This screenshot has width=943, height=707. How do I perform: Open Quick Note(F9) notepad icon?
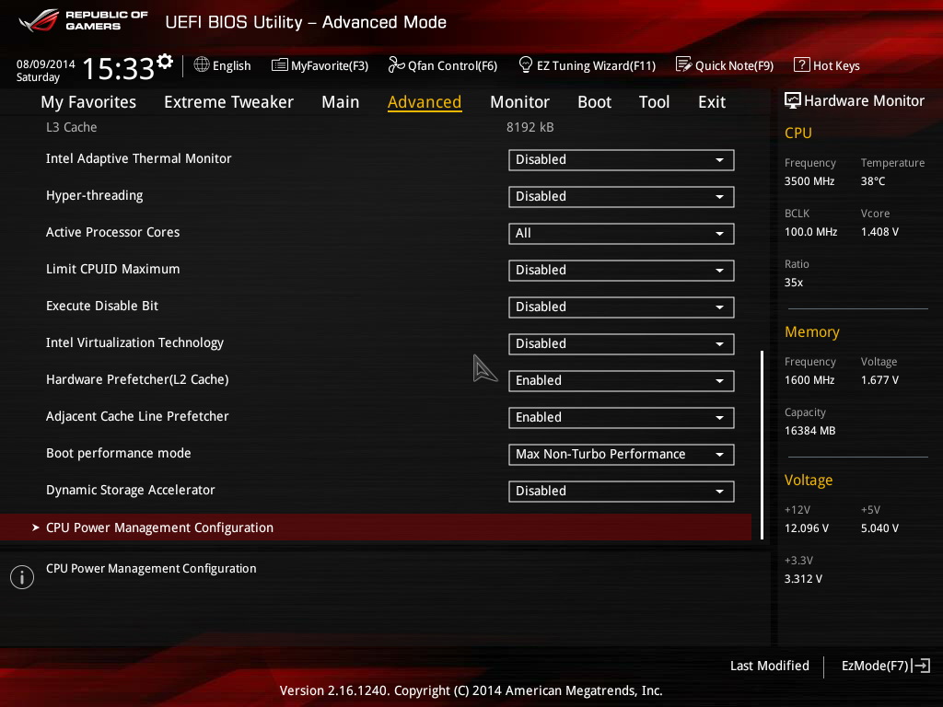(x=683, y=65)
